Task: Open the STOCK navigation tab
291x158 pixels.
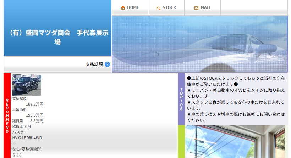Action: 166,8
